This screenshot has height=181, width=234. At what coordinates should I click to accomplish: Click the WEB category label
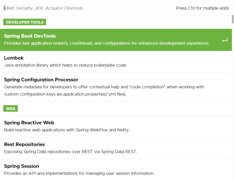[10, 109]
